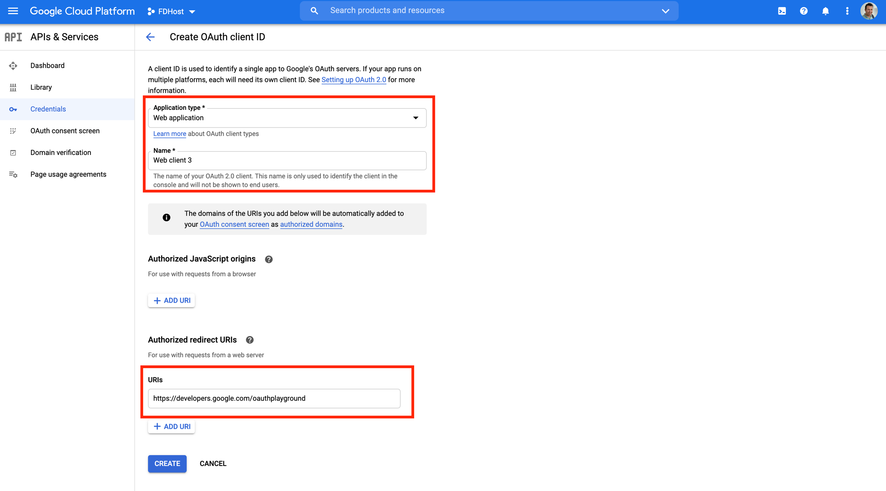Open Cloud Shell terminal icon

(x=782, y=11)
